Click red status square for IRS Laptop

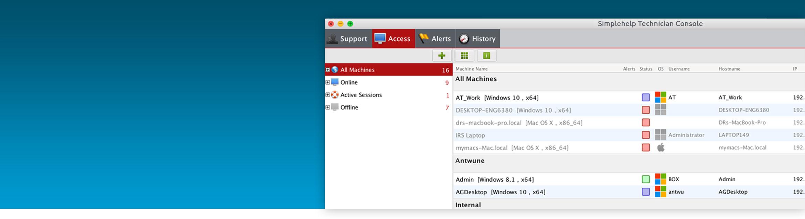click(x=646, y=135)
